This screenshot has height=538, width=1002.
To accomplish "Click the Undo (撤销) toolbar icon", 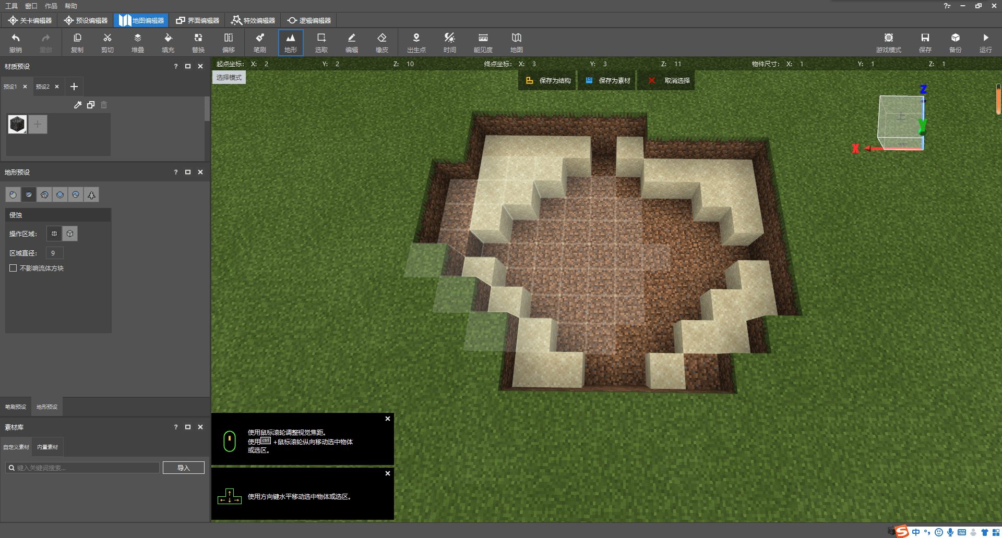I will (16, 43).
